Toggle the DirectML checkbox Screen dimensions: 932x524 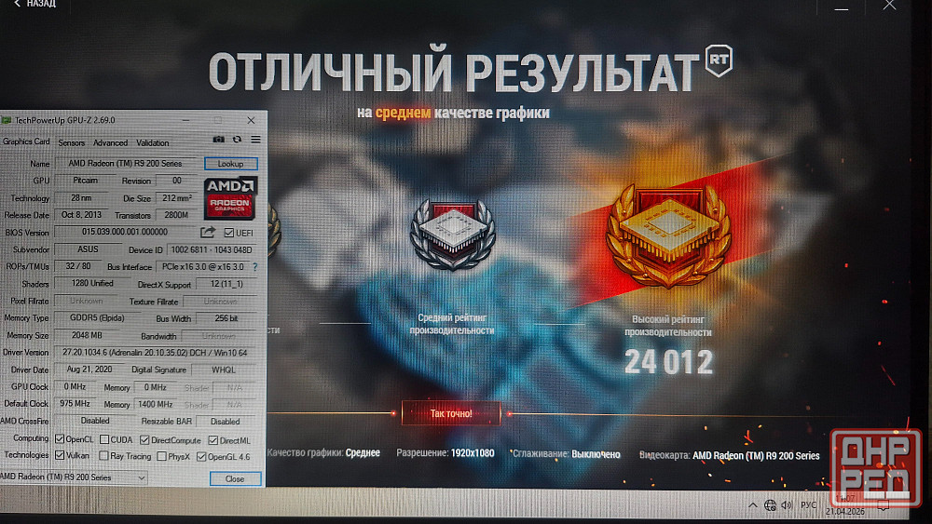(212, 440)
